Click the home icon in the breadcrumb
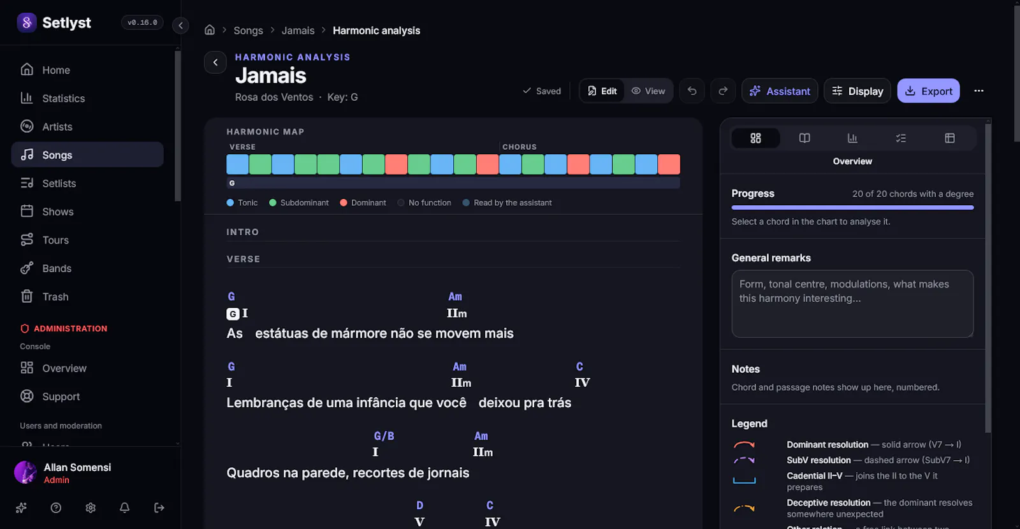The width and height of the screenshot is (1020, 529). [209, 30]
